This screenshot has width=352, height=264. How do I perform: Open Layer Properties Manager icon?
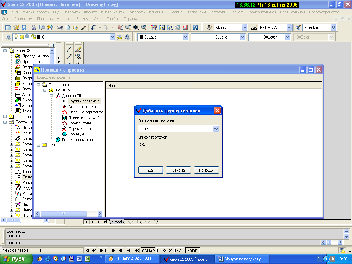pyautogui.click(x=8, y=37)
